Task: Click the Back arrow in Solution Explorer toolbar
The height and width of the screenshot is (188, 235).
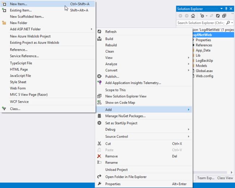Action: coord(180,16)
